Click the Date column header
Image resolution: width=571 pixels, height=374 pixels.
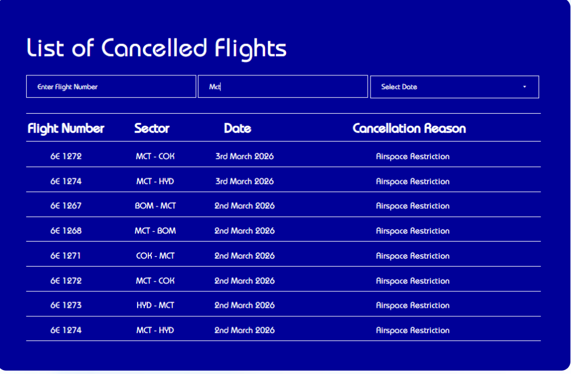pyautogui.click(x=238, y=128)
